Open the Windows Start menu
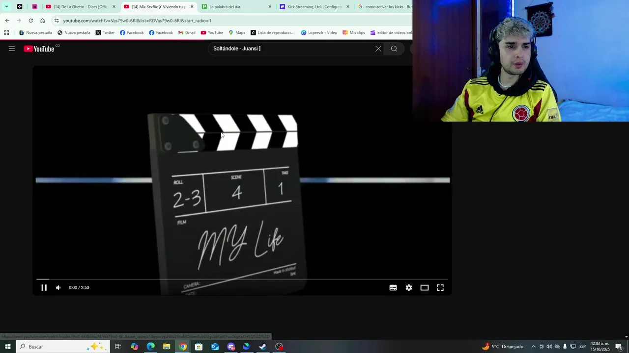 [x=7, y=347]
